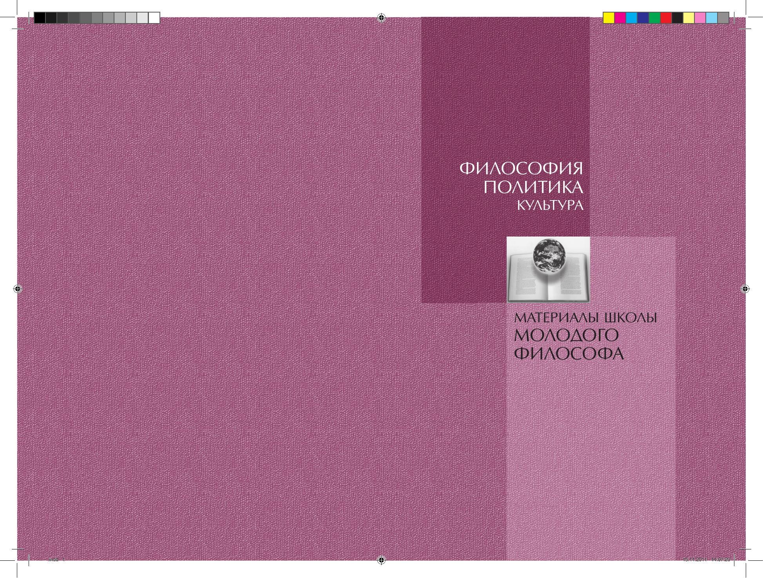Click the yellow swatch in color bar
The height and width of the screenshot is (578, 763).
(x=609, y=18)
